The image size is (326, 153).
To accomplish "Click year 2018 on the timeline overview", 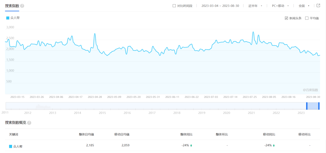I will [177, 113].
